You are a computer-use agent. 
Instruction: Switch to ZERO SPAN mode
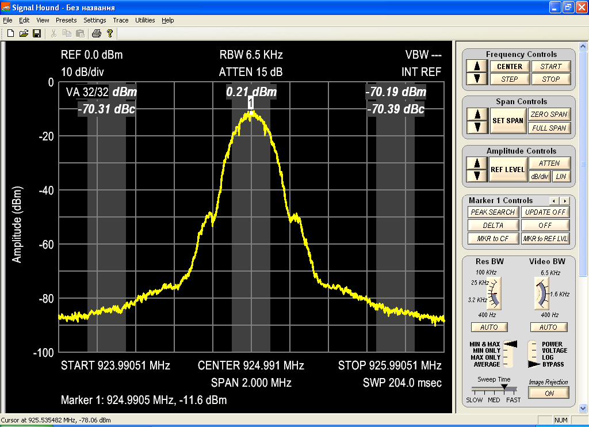pyautogui.click(x=549, y=115)
